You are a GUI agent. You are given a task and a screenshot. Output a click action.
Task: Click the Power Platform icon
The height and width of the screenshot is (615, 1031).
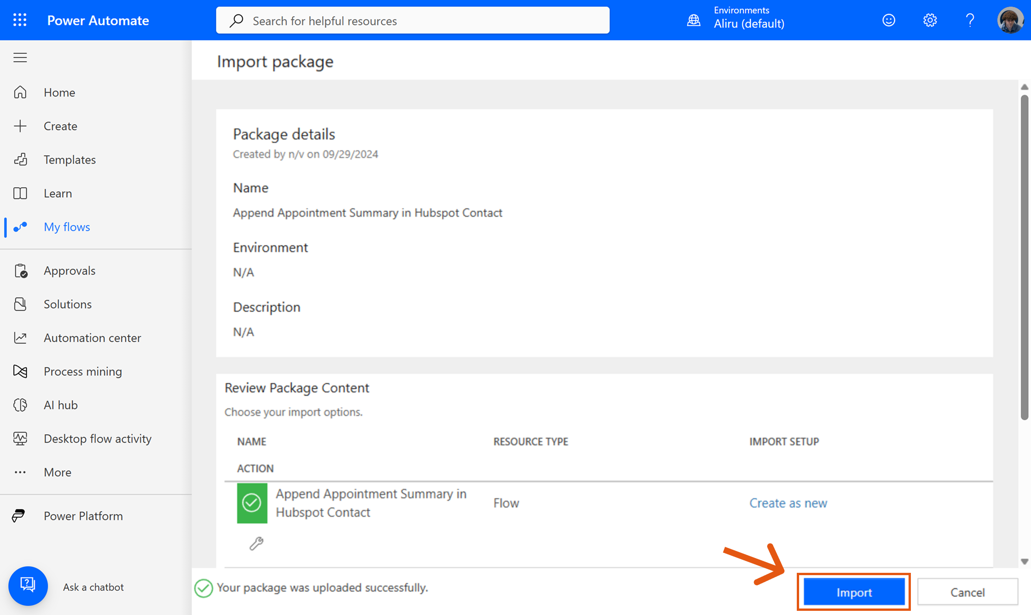pyautogui.click(x=19, y=516)
